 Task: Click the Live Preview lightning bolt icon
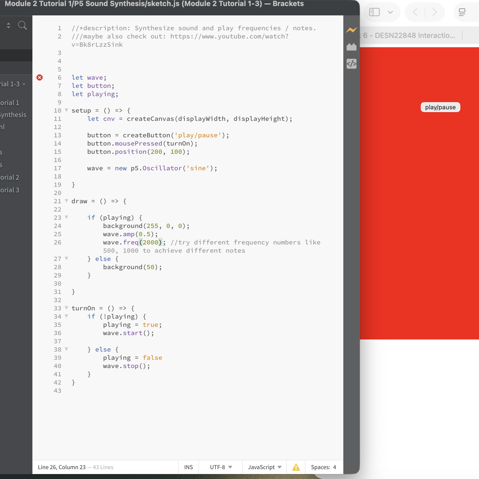click(x=351, y=30)
